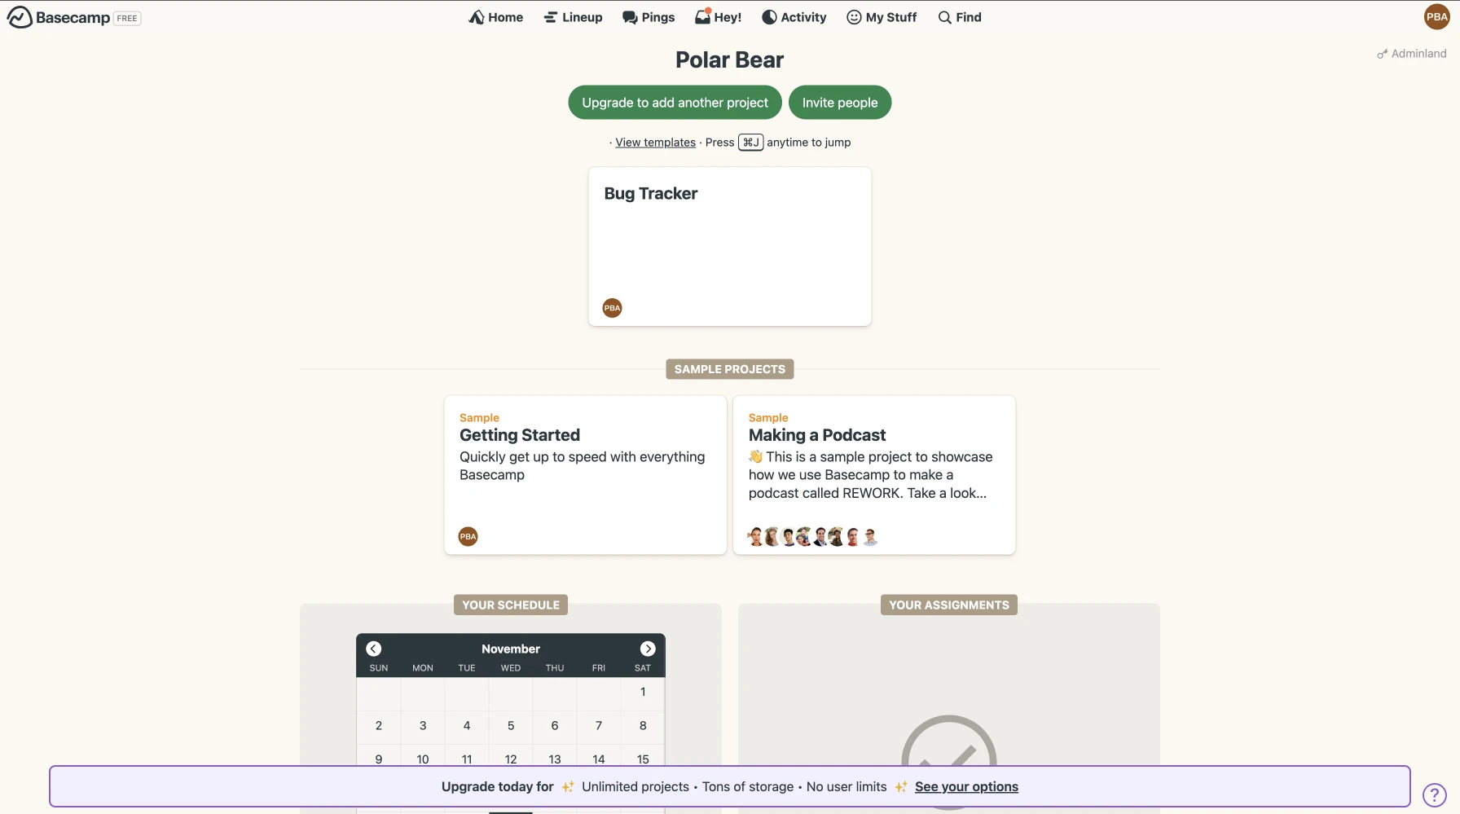This screenshot has height=814, width=1460.
Task: Open the Bug Tracker project card
Action: click(729, 244)
